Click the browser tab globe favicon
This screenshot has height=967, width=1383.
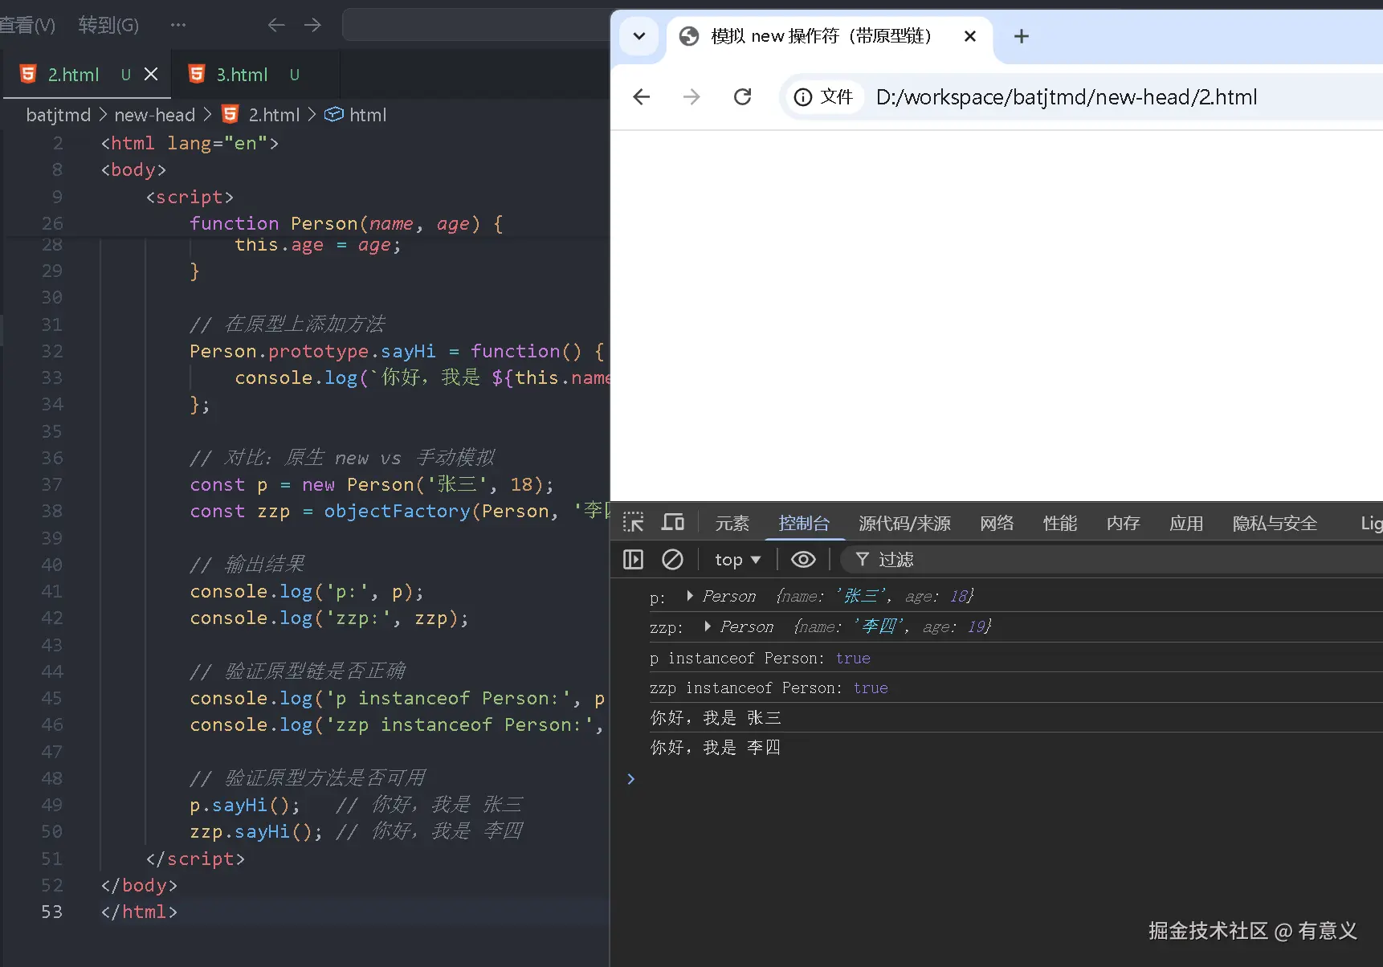coord(689,36)
